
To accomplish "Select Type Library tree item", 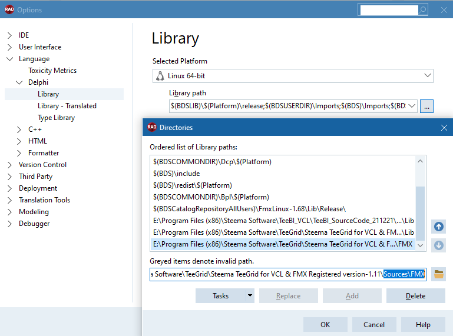I will [x=56, y=118].
